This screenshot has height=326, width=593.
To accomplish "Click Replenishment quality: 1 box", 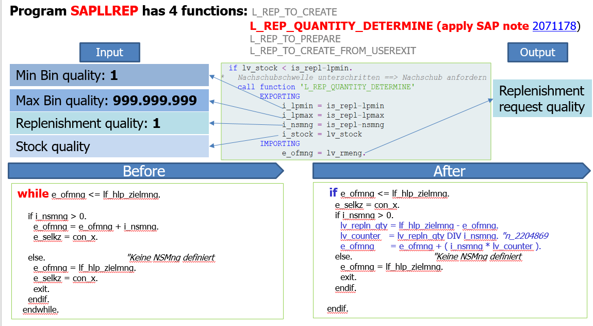I will click(109, 123).
